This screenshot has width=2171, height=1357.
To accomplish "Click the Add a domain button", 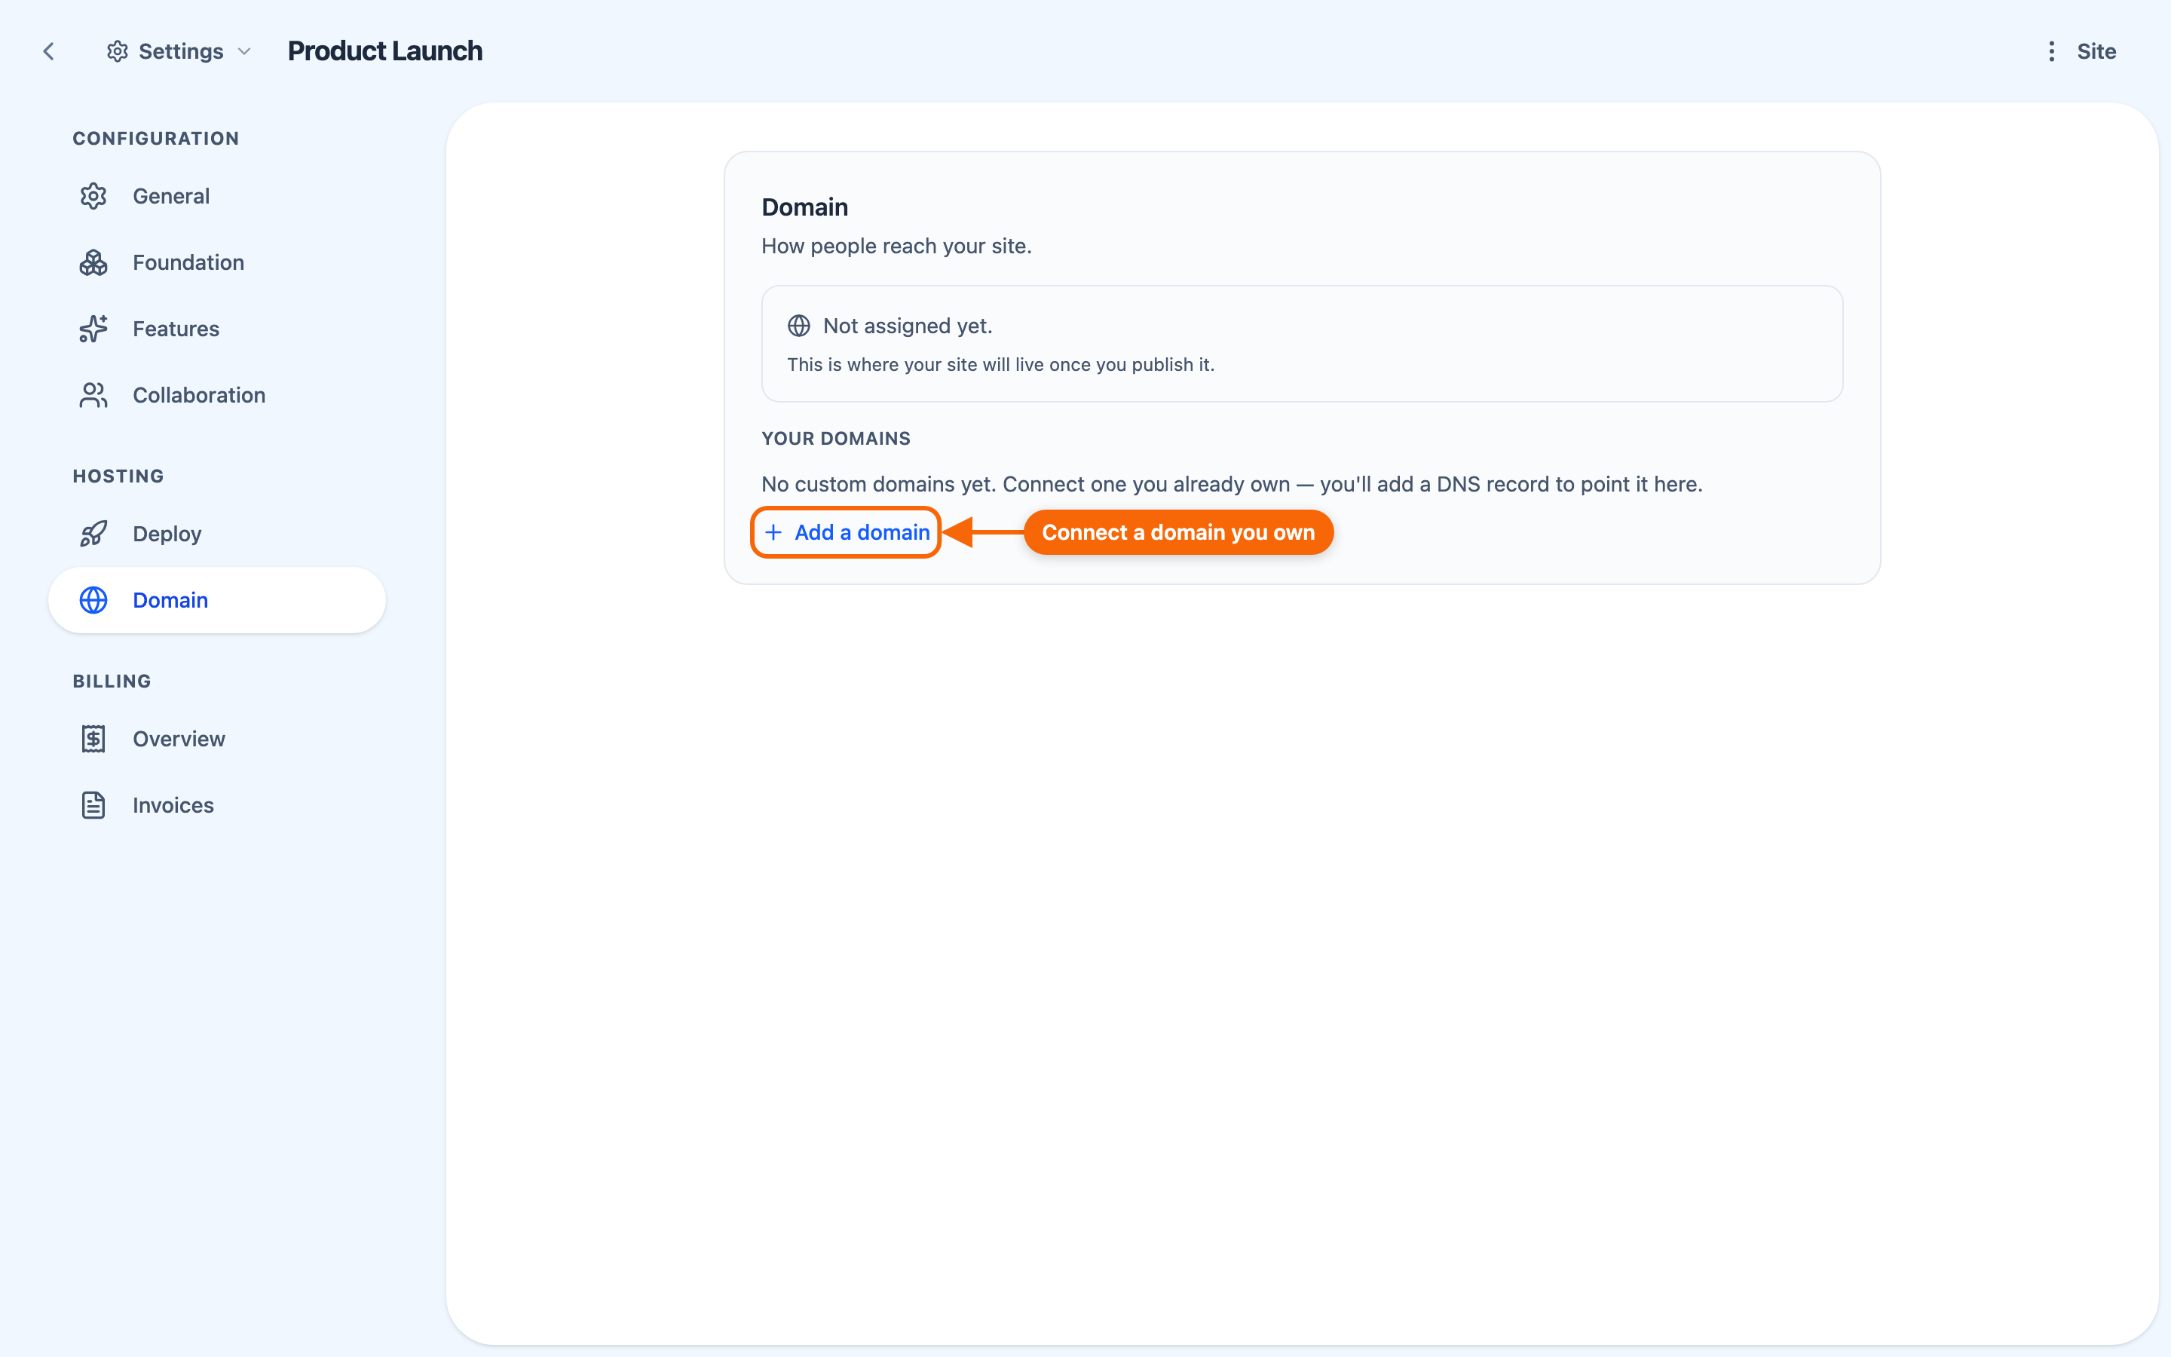I will (x=846, y=532).
